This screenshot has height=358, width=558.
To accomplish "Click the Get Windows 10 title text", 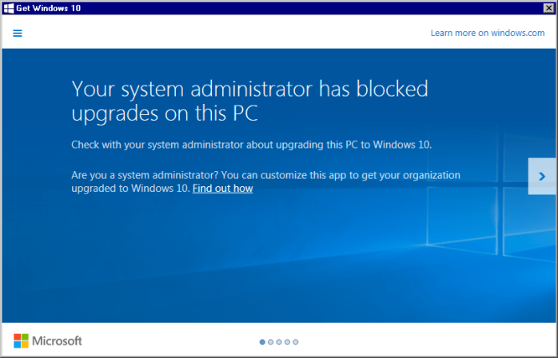I will click(49, 8).
